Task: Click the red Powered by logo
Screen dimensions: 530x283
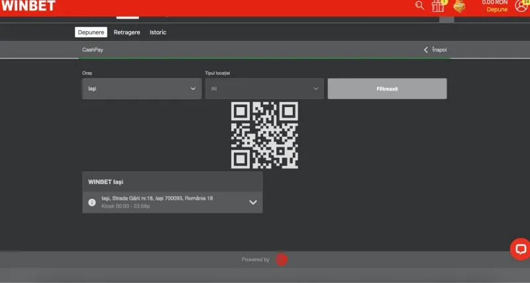Action: pyautogui.click(x=281, y=259)
